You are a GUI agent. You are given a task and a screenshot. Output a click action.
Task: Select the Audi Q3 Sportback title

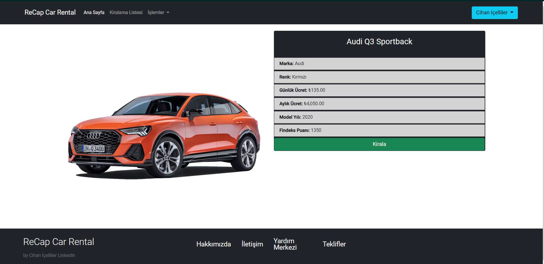pos(379,42)
